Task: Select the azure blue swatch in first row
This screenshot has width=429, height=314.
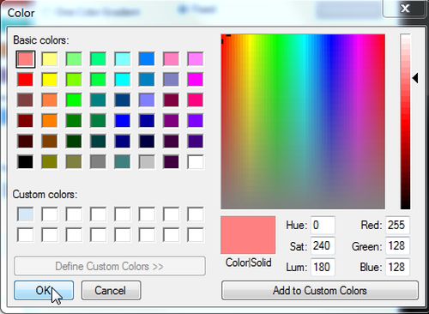Action: click(x=147, y=59)
